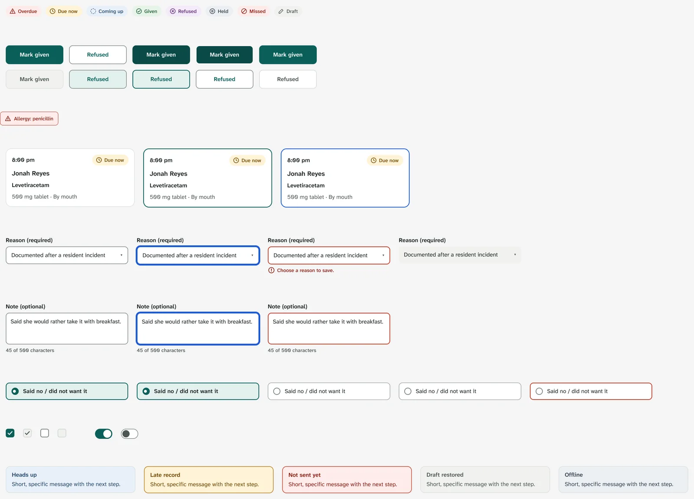Click the blue Heads up alert banner

click(70, 479)
